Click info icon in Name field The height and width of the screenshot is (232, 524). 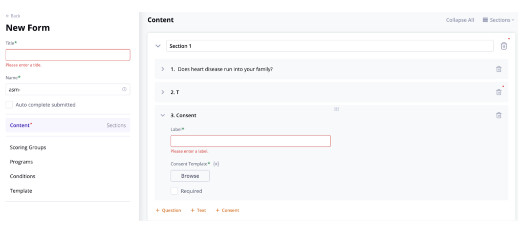coord(124,90)
